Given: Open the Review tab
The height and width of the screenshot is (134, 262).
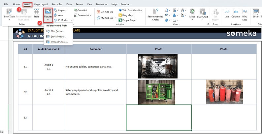Looking at the screenshot, I should coord(80,4).
